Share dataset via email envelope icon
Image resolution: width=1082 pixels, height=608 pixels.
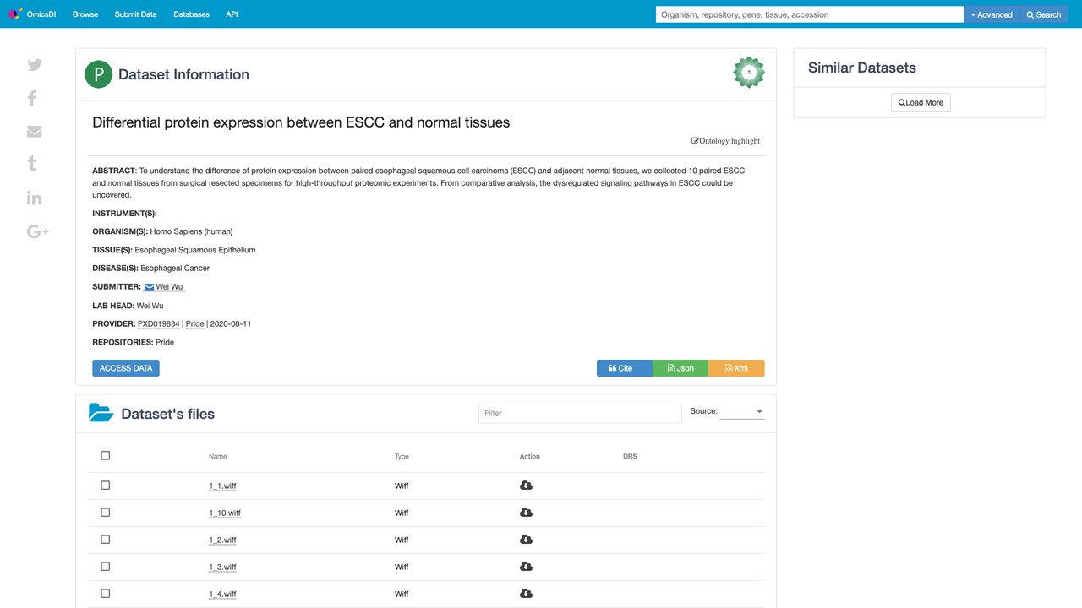pyautogui.click(x=35, y=131)
